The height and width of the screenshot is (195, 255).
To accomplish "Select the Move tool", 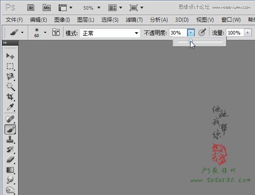I will [x=10, y=56].
